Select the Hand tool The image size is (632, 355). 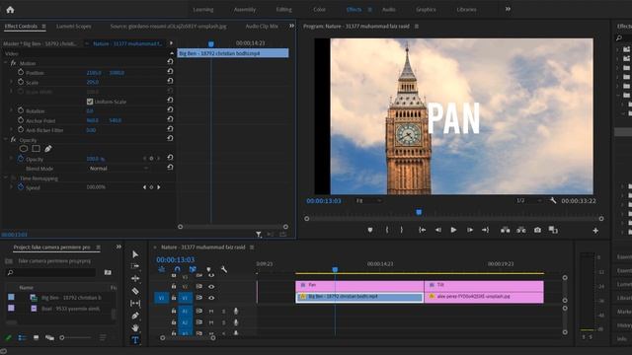pyautogui.click(x=135, y=328)
